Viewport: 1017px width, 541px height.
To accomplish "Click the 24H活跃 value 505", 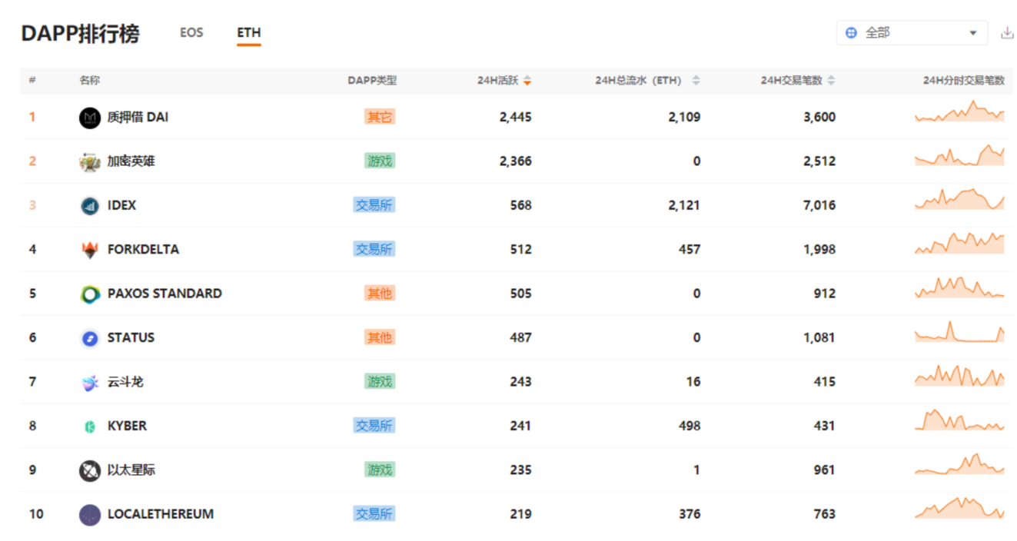I will 520,294.
